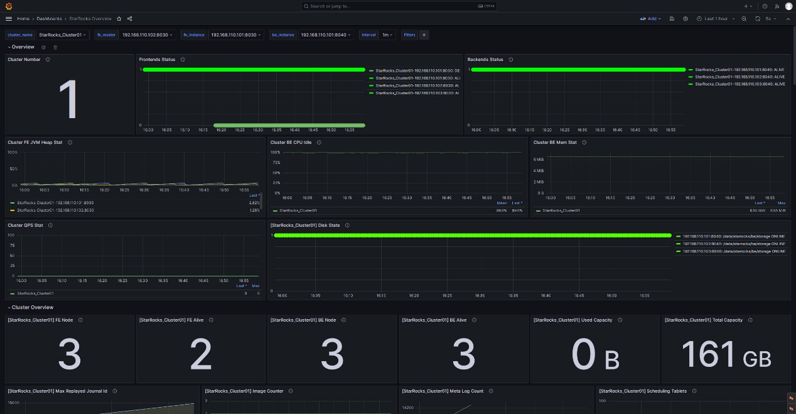Collapse the top toolbar with chevron

[788, 19]
